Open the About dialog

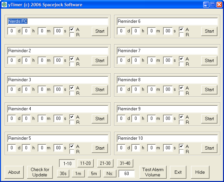pyautogui.click(x=14, y=172)
